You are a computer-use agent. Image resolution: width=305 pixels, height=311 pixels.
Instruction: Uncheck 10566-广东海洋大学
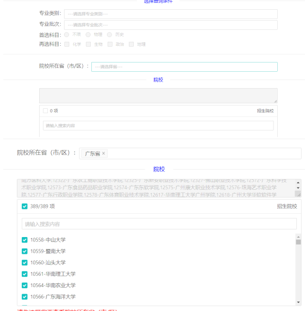click(24, 297)
